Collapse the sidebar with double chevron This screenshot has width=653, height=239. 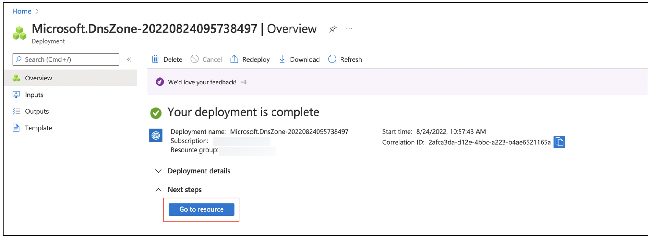click(129, 59)
